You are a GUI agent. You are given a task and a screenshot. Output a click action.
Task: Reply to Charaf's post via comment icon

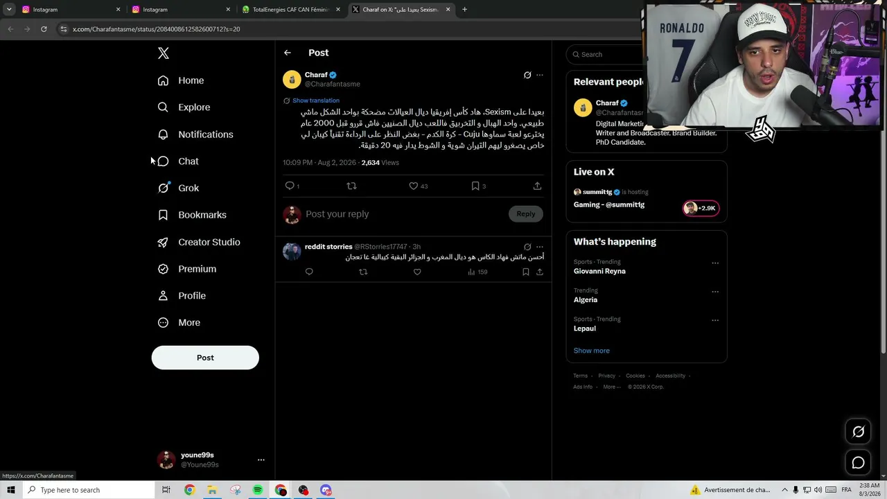pyautogui.click(x=290, y=186)
